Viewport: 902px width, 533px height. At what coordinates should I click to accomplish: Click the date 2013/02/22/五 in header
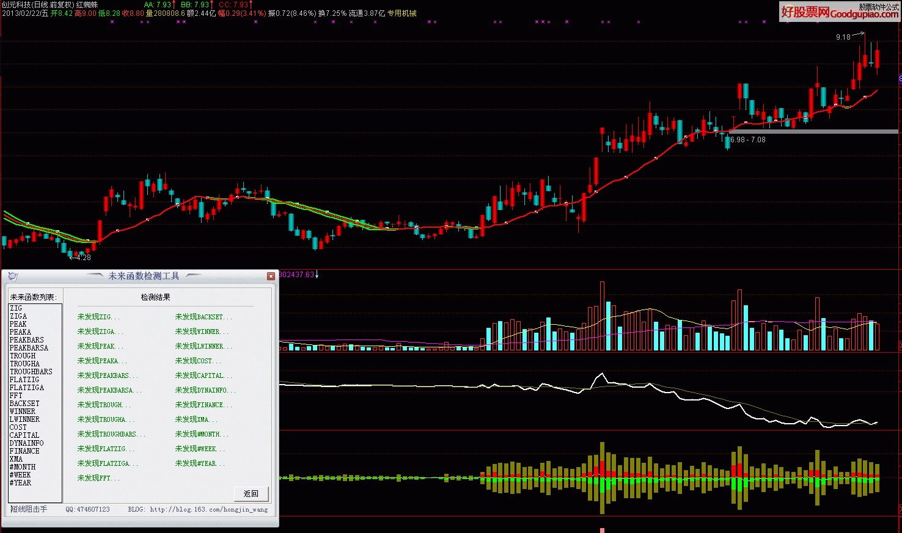tap(25, 13)
